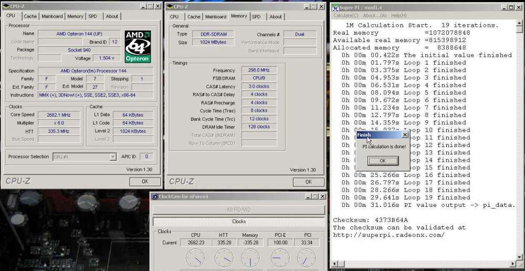Click the K8 FID/VID button in ClockGen
The image size is (525, 271).
pyautogui.click(x=239, y=210)
